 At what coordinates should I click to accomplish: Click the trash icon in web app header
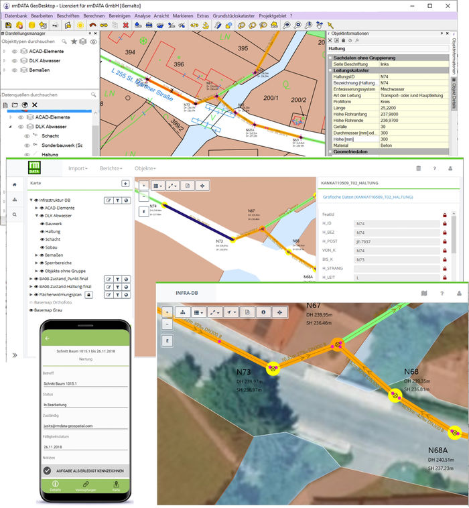pos(419,168)
